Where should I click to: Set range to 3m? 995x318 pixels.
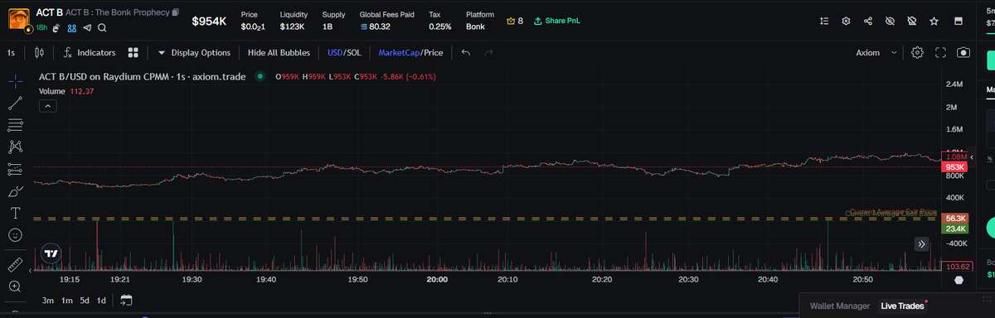click(48, 301)
